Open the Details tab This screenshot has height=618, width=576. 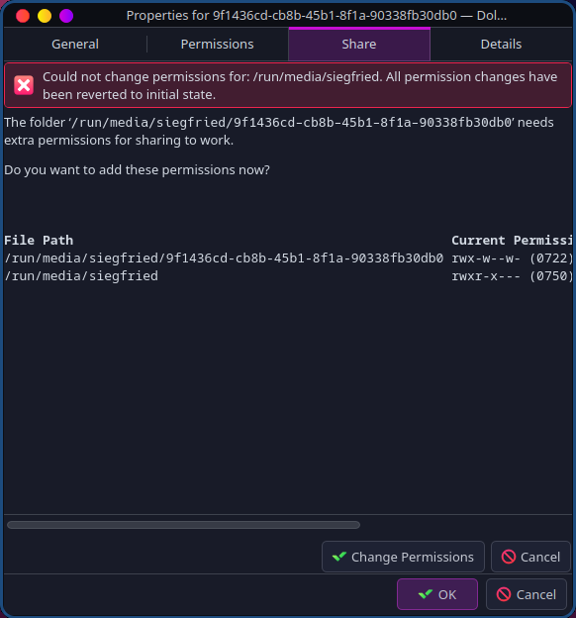coord(501,45)
